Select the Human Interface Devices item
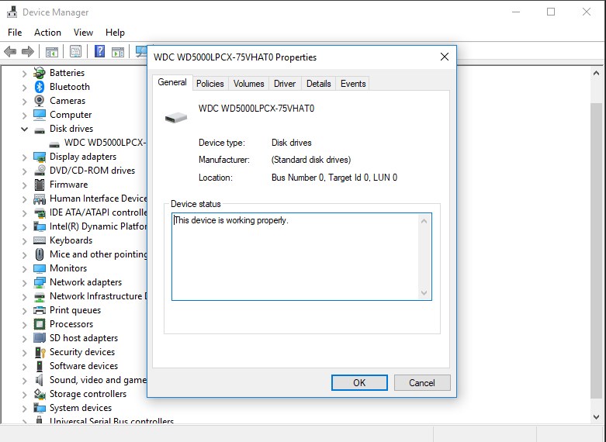The width and height of the screenshot is (606, 442). click(99, 199)
